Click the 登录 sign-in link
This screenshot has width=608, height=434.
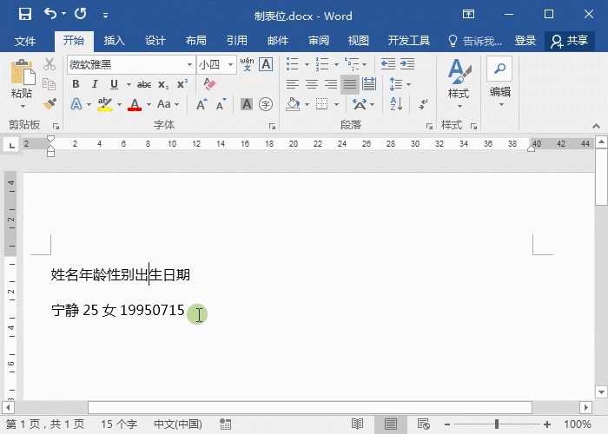pos(525,41)
